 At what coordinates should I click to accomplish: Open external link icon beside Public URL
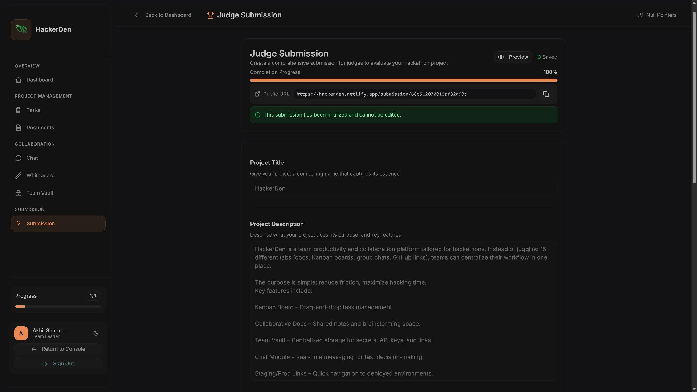[257, 94]
